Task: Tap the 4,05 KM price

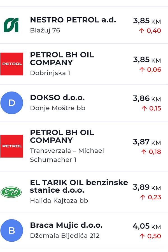Action: [x=146, y=226]
